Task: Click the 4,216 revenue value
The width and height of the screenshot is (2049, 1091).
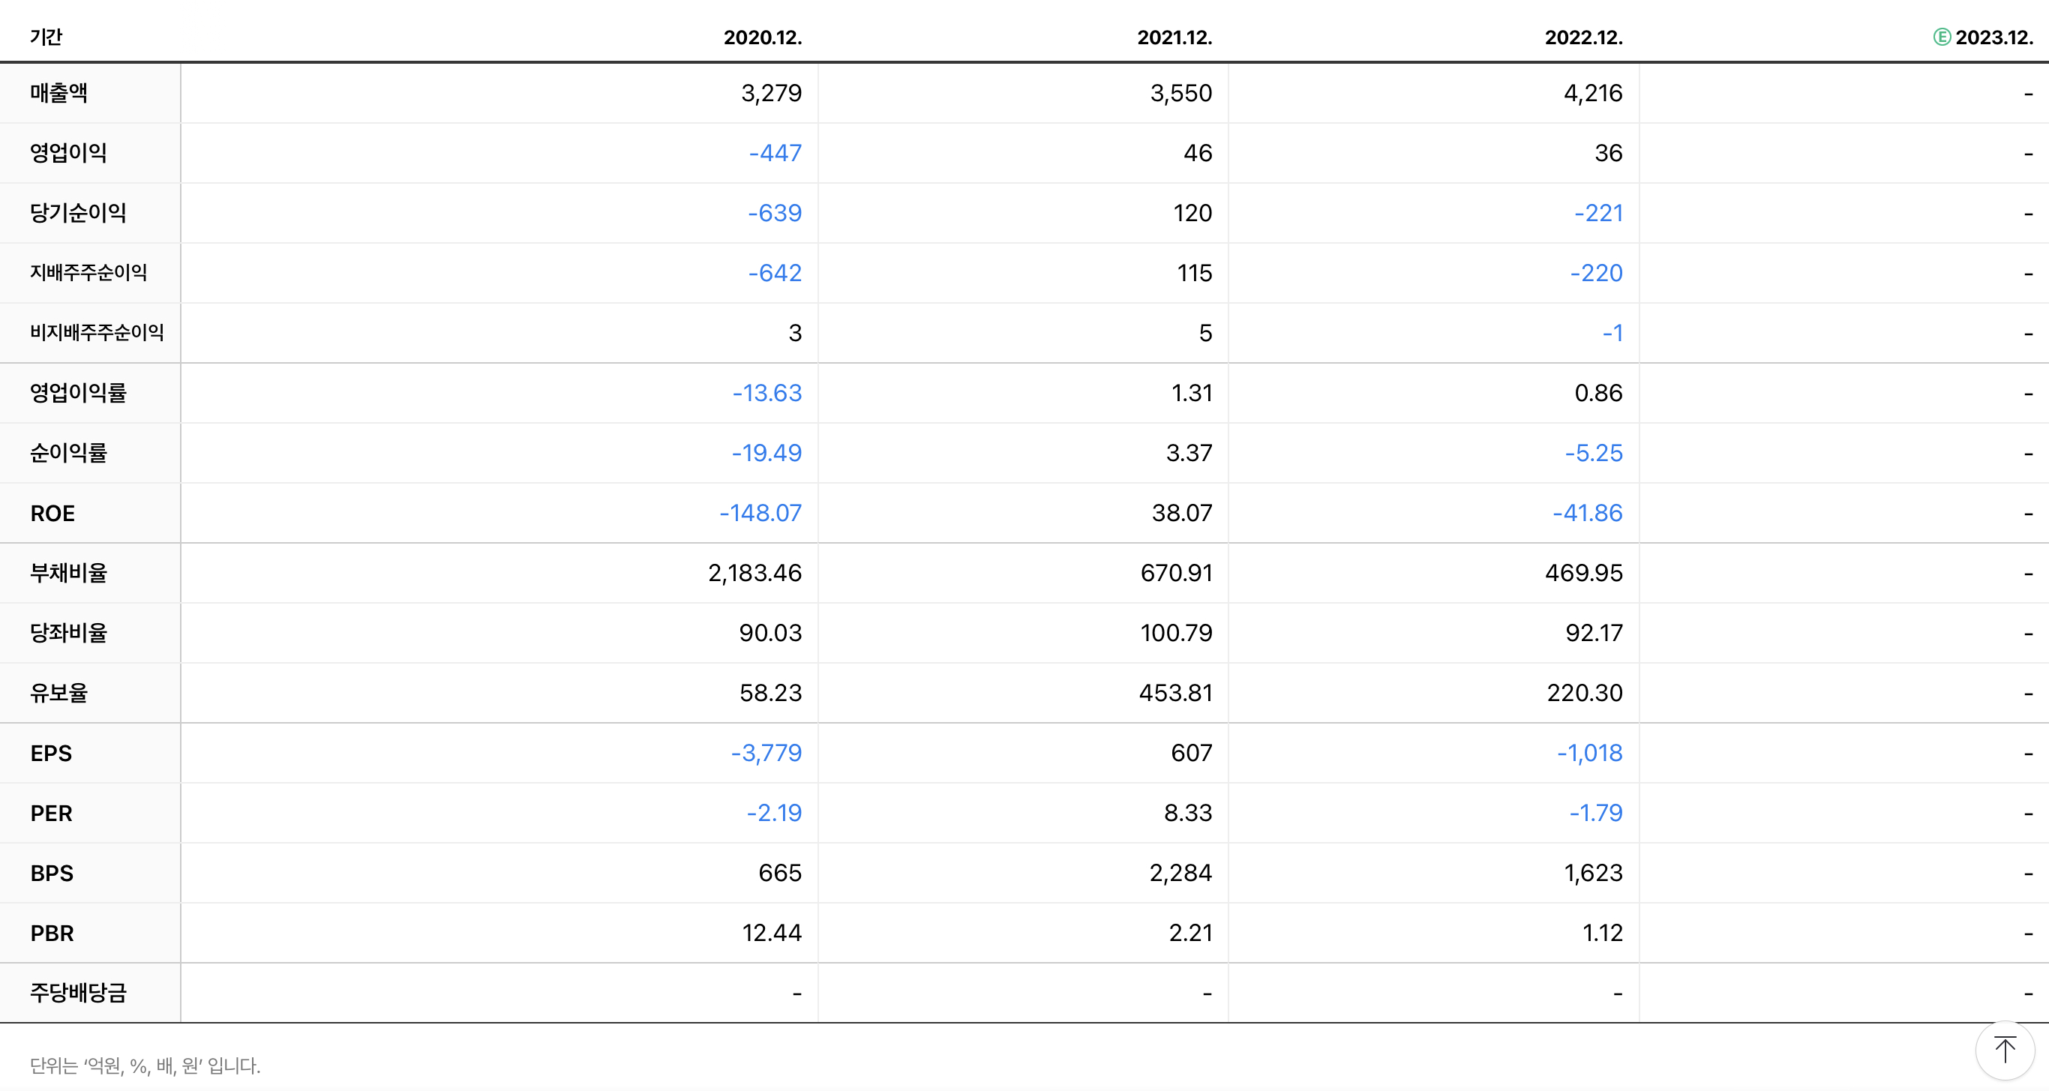Action: pos(1592,93)
